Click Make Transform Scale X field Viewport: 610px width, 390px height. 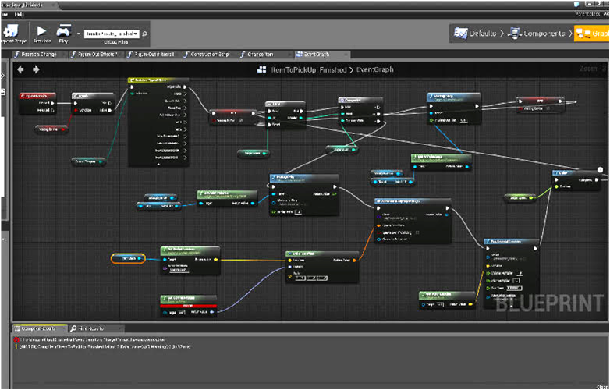(300, 278)
